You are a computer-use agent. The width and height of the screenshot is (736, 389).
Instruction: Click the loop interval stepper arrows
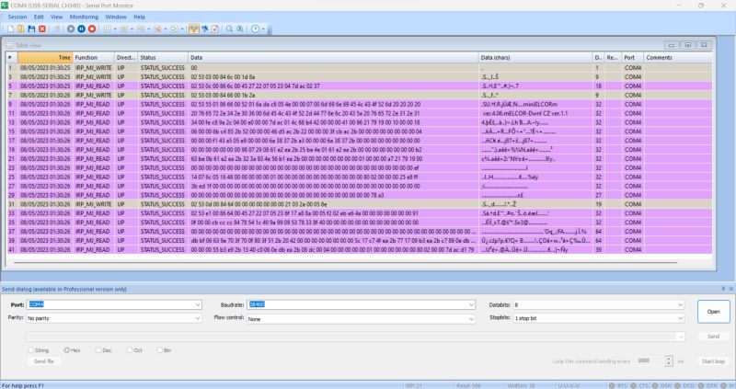(669, 360)
